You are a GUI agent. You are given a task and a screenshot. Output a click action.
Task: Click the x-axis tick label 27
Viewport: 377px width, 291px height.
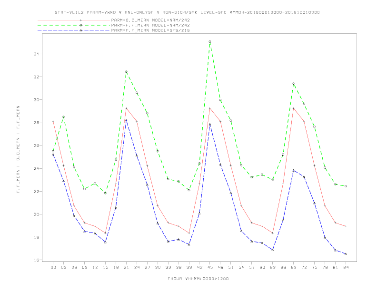(x=147, y=267)
